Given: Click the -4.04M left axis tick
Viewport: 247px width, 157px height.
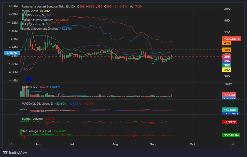Looking at the screenshot, I should (x=12, y=6).
